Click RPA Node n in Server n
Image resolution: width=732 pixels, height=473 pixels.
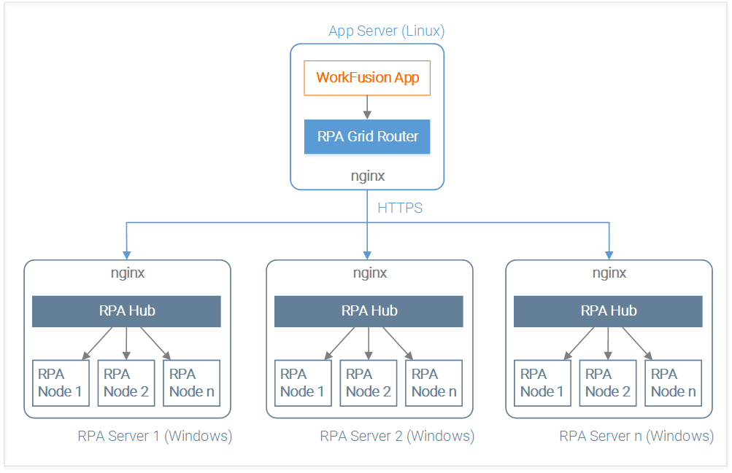point(673,383)
